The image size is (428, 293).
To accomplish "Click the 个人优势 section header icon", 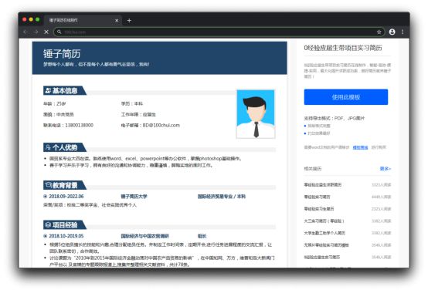I will coord(48,147).
